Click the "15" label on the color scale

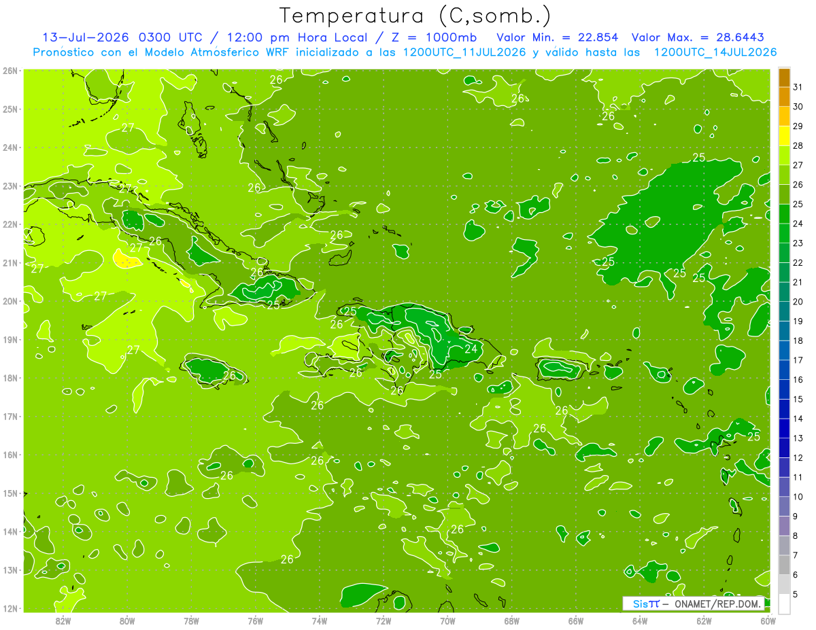coord(798,399)
